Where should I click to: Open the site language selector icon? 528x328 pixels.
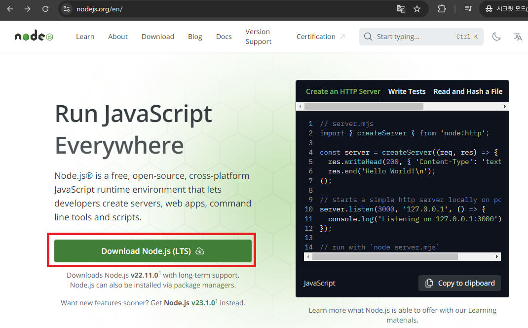518,37
